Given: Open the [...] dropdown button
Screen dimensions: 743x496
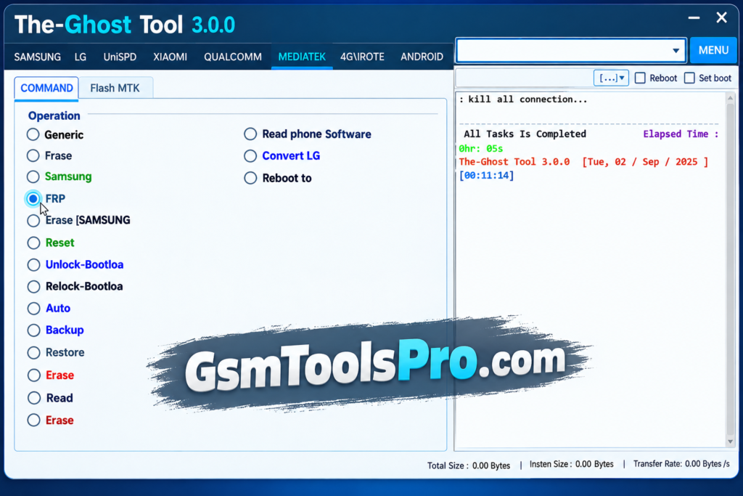Looking at the screenshot, I should [611, 78].
